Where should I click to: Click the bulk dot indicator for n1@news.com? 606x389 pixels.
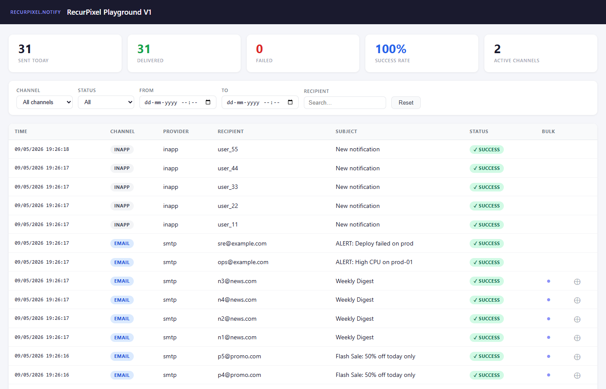click(x=548, y=338)
